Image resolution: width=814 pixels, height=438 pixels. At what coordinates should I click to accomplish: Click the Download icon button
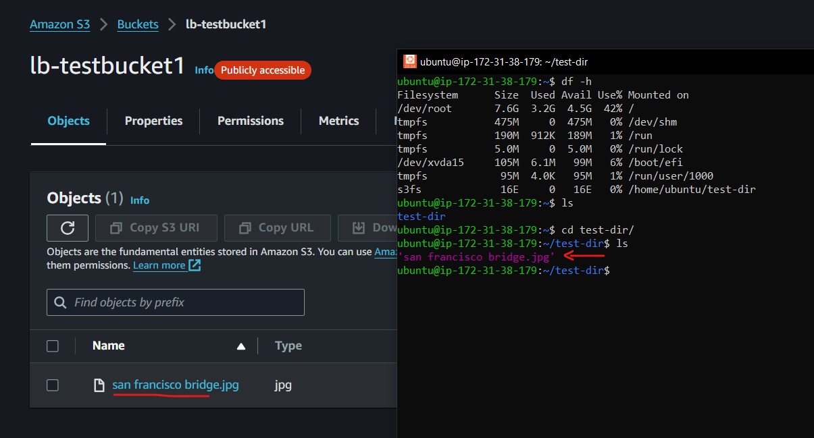358,227
